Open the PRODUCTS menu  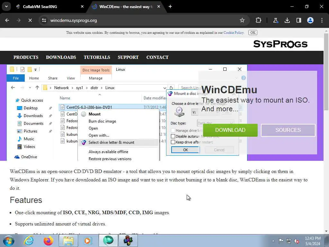tap(26, 57)
